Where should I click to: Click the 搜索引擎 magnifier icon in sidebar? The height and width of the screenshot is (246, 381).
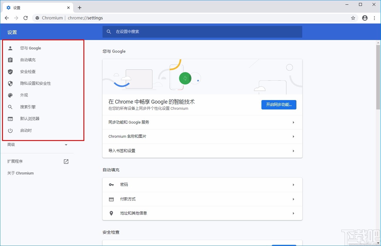[x=10, y=107]
